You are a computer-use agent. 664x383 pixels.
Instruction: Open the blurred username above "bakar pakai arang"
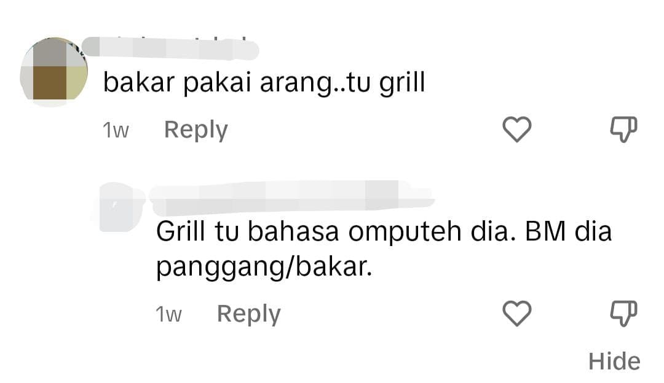(x=170, y=48)
